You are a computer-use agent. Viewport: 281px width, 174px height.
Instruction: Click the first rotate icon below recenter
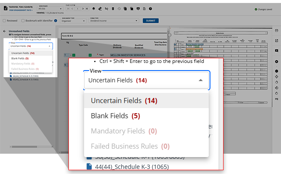point(276,82)
